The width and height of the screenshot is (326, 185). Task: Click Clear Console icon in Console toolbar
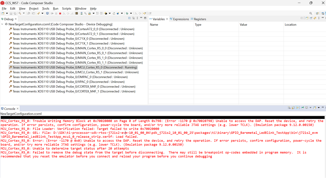coord(289,108)
